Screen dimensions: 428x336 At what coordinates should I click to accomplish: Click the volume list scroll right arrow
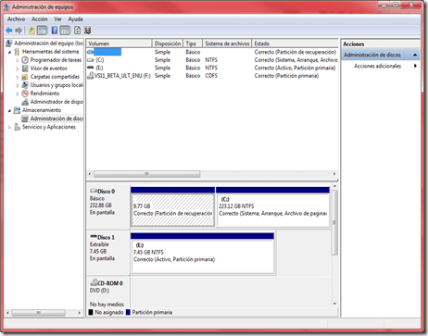click(334, 174)
